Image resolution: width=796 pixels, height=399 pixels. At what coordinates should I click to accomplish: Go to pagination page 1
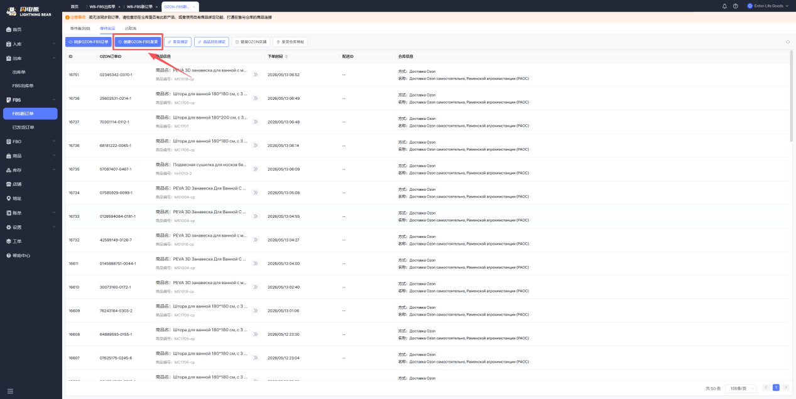click(776, 388)
